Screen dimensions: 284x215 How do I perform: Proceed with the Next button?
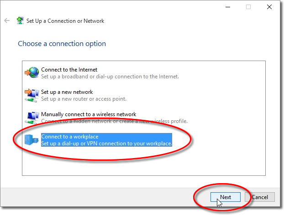(226, 197)
